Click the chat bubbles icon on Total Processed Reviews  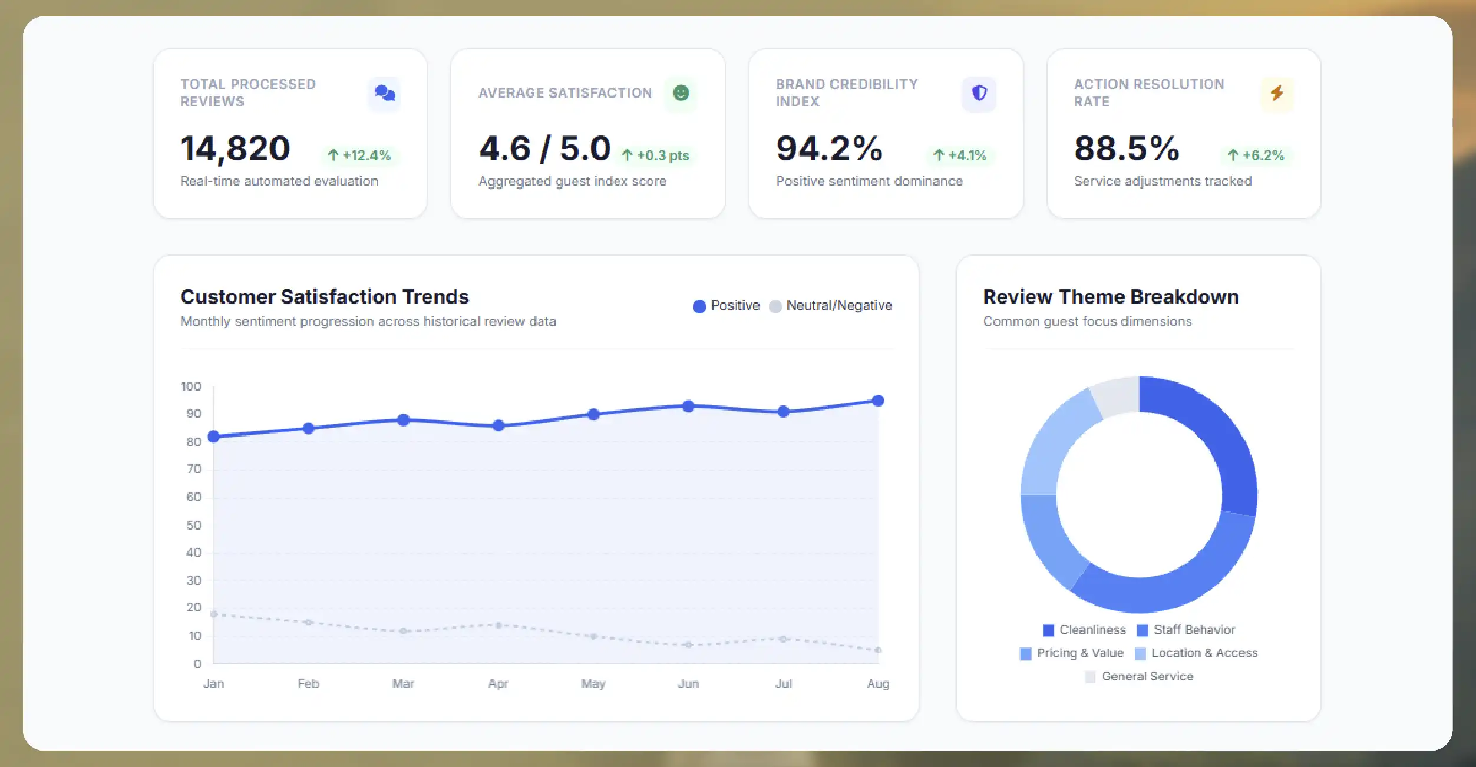tap(384, 93)
